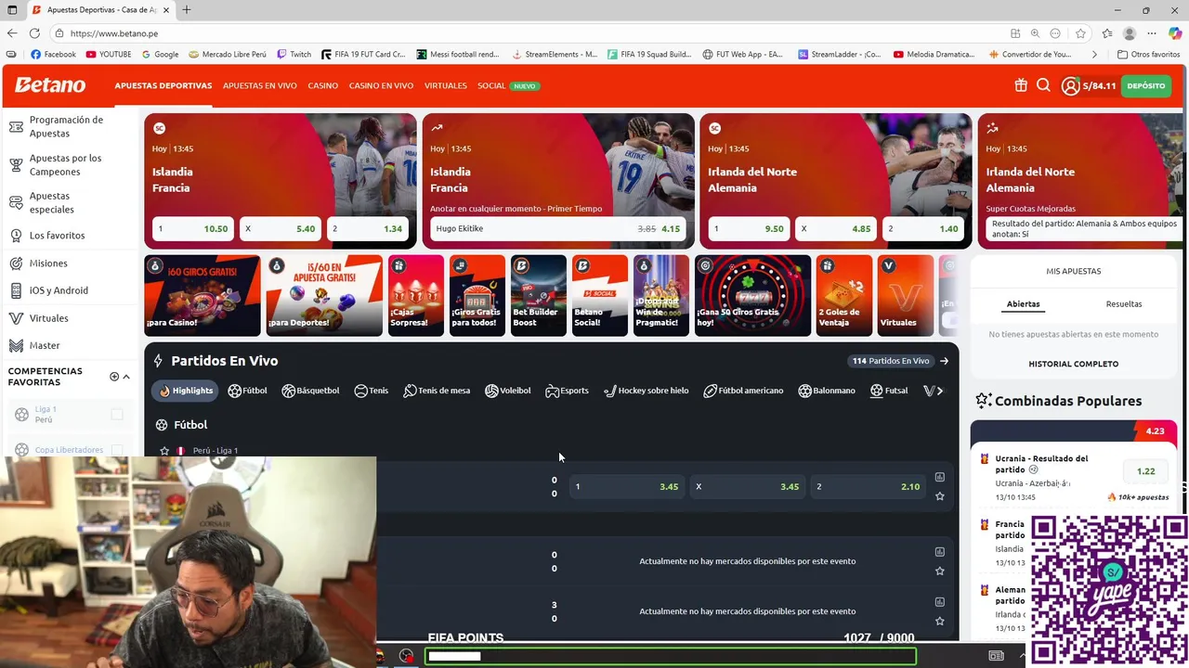Select the Hockey sobre hielo filter

(x=647, y=391)
